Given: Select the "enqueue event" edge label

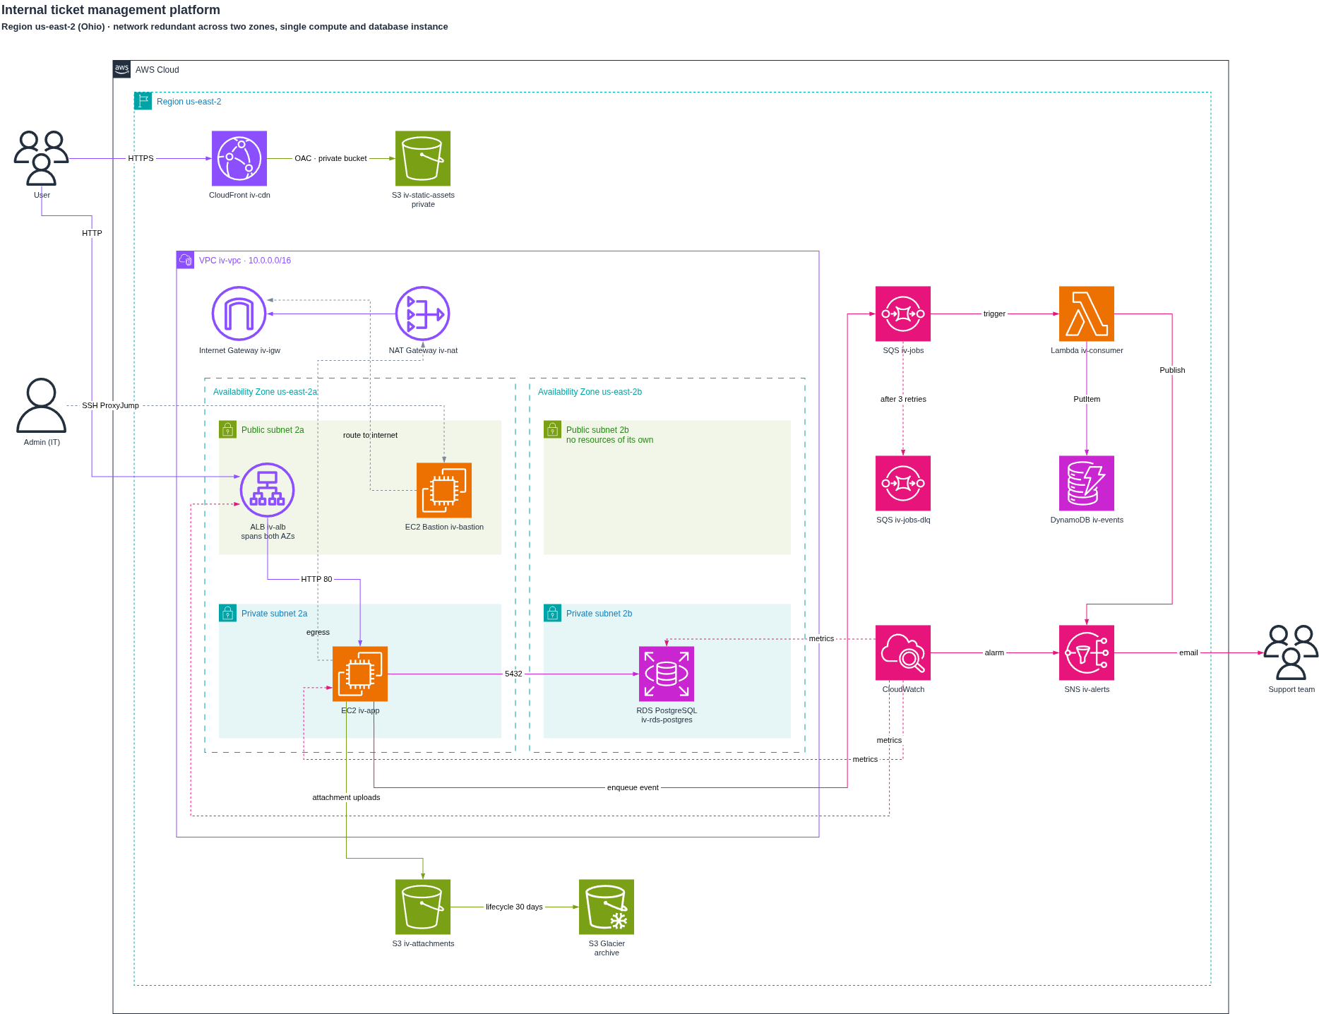Looking at the screenshot, I should tap(633, 787).
